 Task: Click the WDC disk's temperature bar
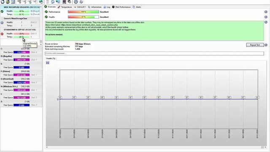tap(22, 14)
